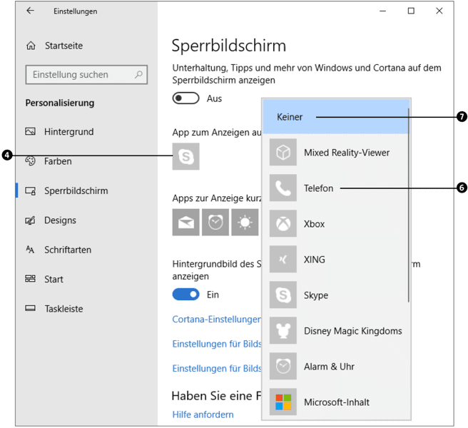Click the Alarm clock quick status tile
Viewport: 468px width, 428px height.
215,223
